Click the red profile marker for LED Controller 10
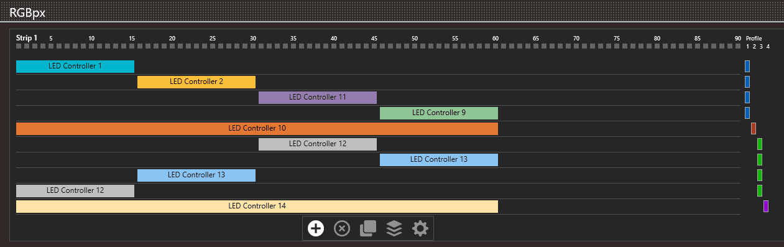 tap(754, 128)
